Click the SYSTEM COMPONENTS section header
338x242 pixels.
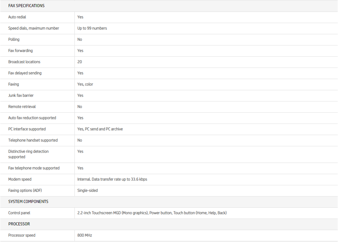point(28,202)
